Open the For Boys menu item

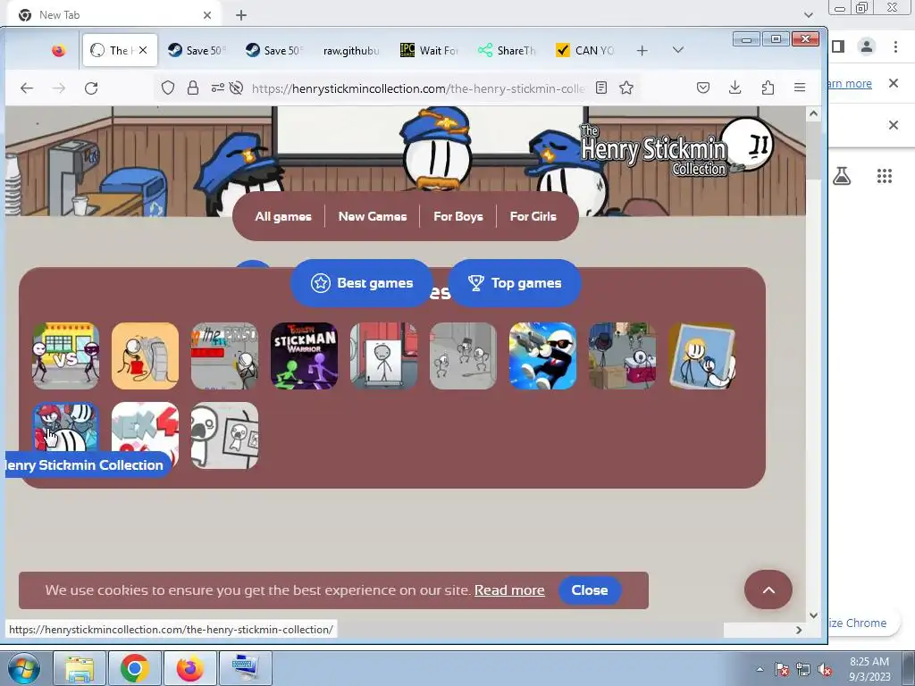click(x=458, y=216)
